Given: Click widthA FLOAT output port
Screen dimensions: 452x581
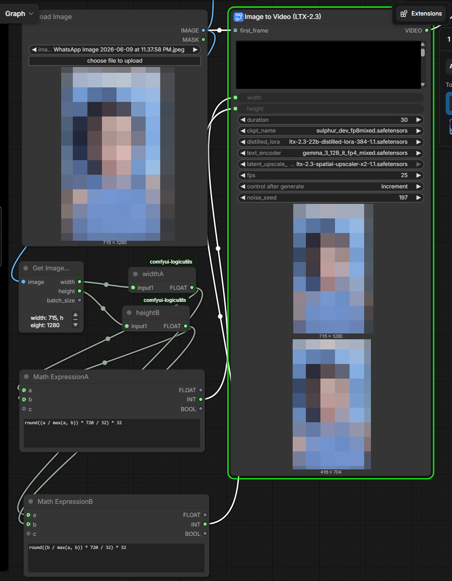Looking at the screenshot, I should 192,287.
